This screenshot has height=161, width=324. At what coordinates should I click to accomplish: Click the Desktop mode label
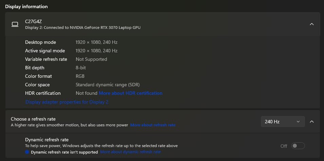pos(40,42)
